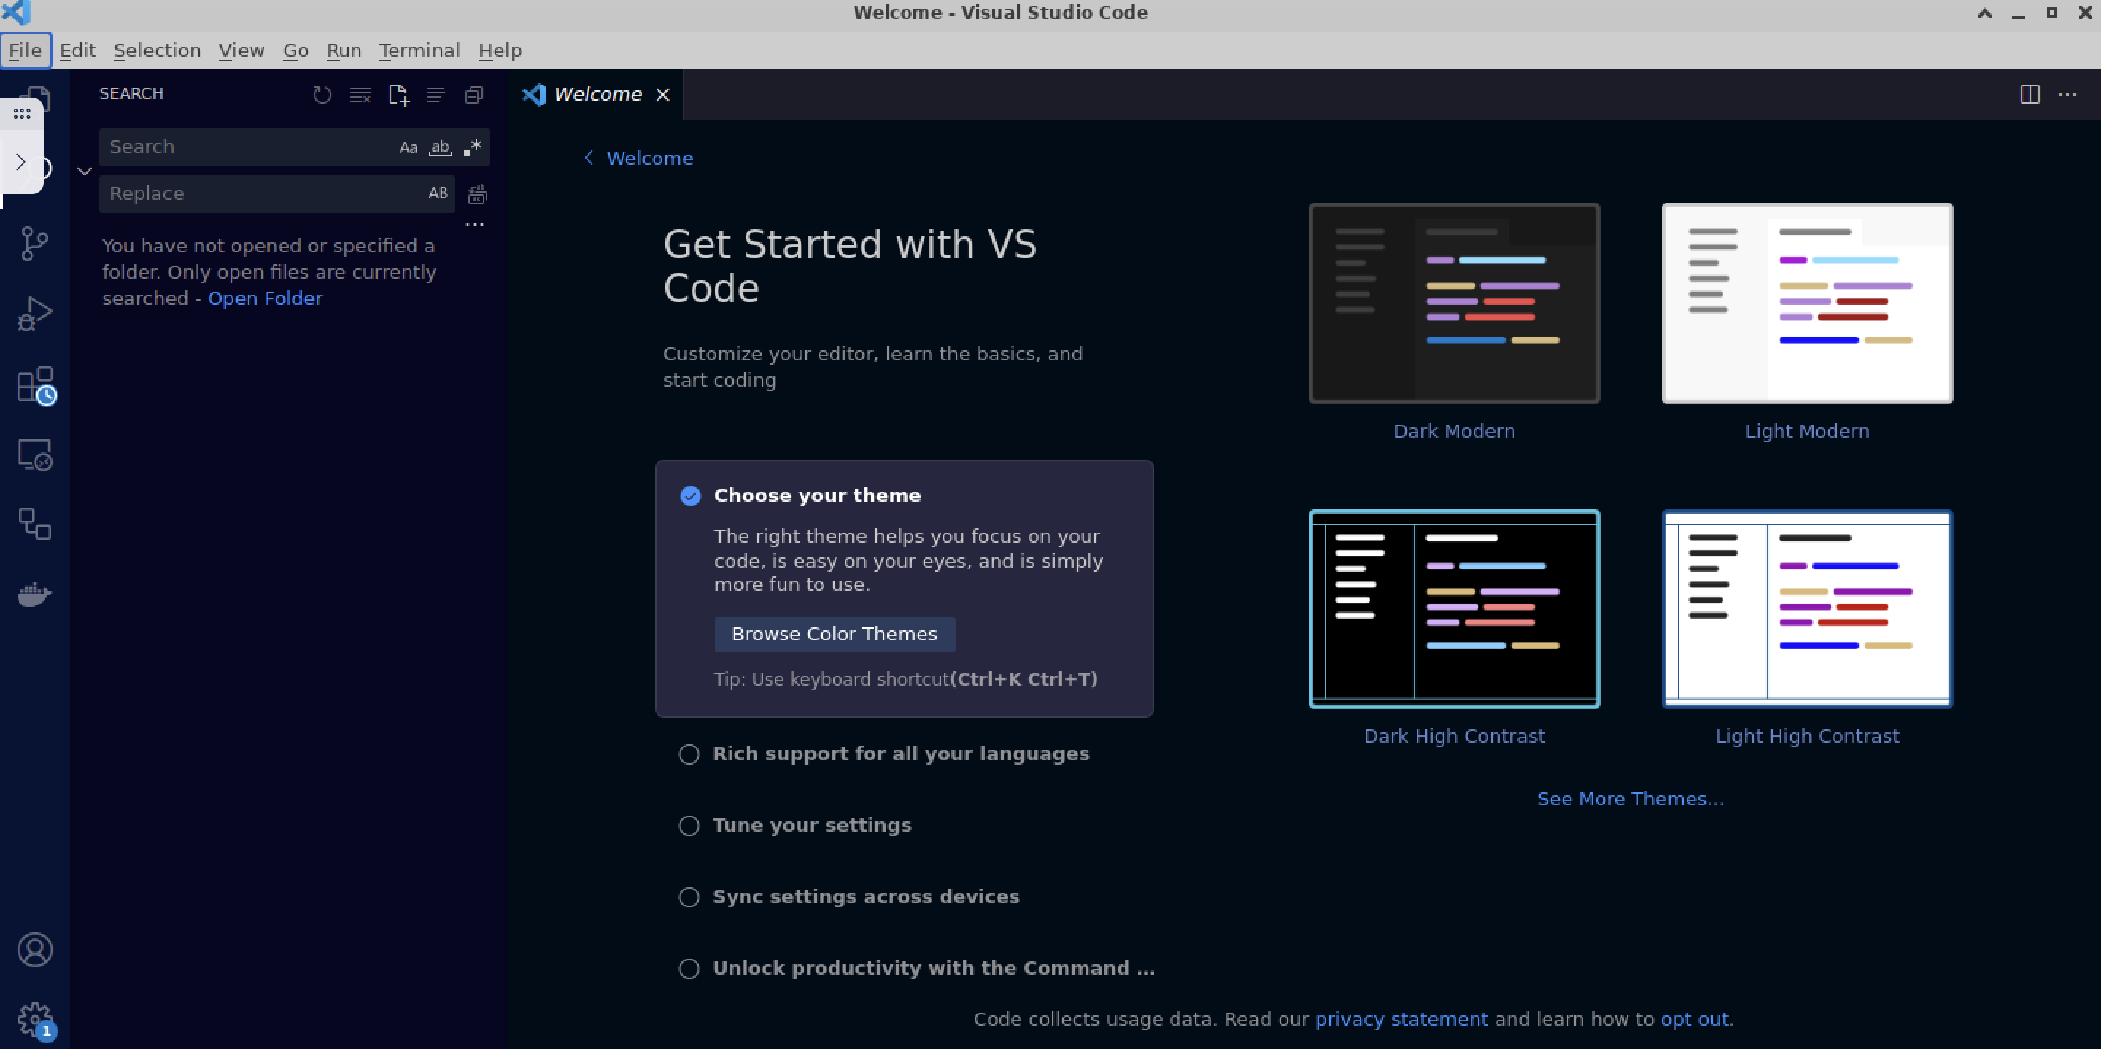
Task: Collapse the Replace field toggle chevron
Action: pos(84,171)
